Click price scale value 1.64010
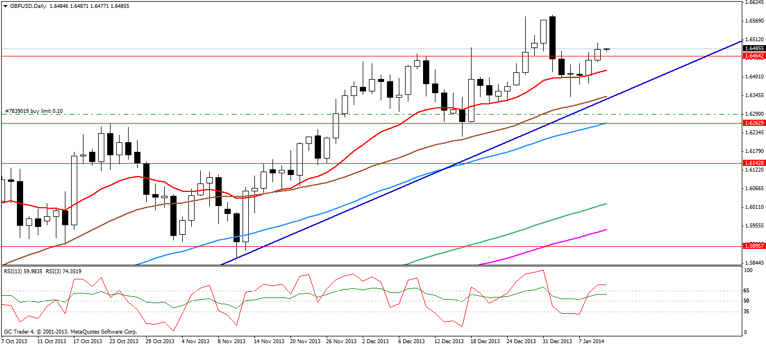 click(755, 77)
